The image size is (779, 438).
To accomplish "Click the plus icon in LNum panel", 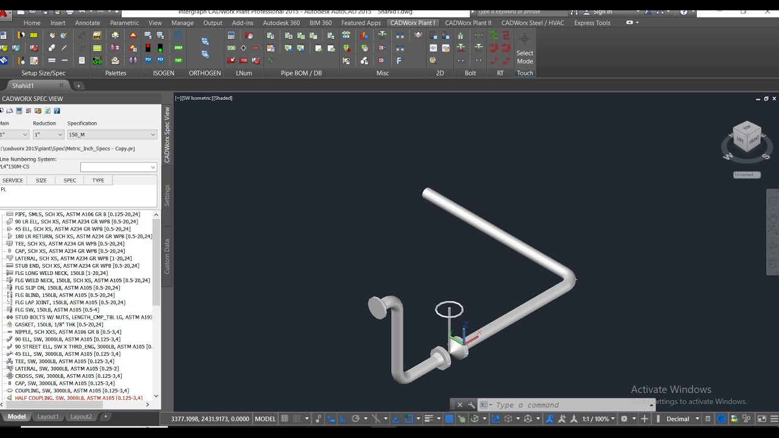I will [243, 47].
